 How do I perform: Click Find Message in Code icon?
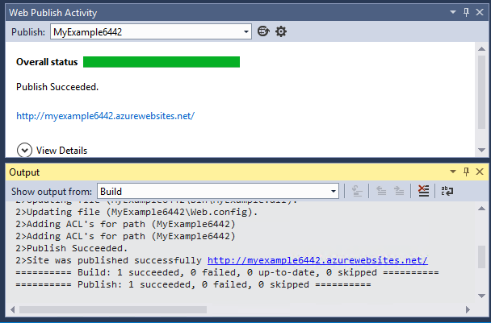point(357,191)
